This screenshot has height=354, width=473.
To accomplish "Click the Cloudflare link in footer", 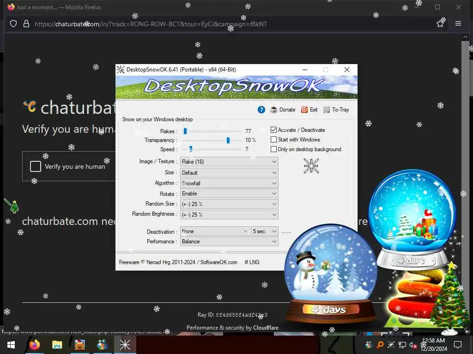I will (x=266, y=328).
